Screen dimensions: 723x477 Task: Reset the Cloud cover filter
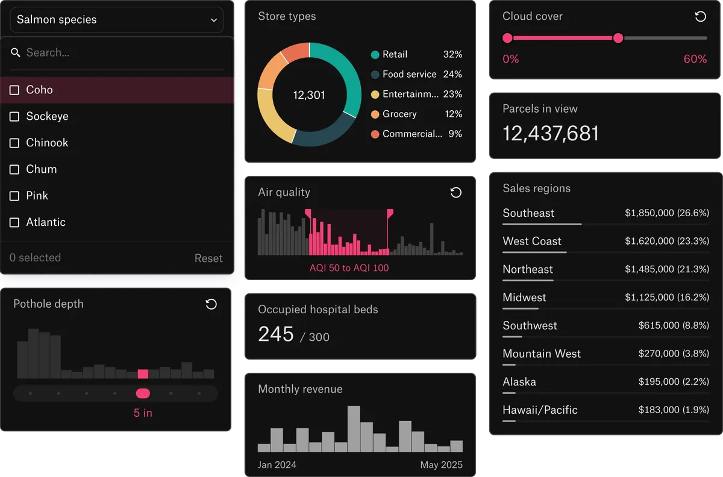click(701, 17)
